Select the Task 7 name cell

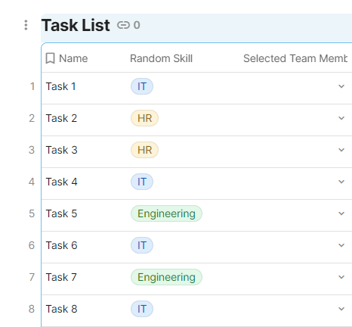(84, 279)
